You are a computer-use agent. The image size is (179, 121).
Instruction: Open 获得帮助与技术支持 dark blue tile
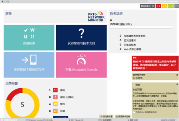(x=81, y=38)
